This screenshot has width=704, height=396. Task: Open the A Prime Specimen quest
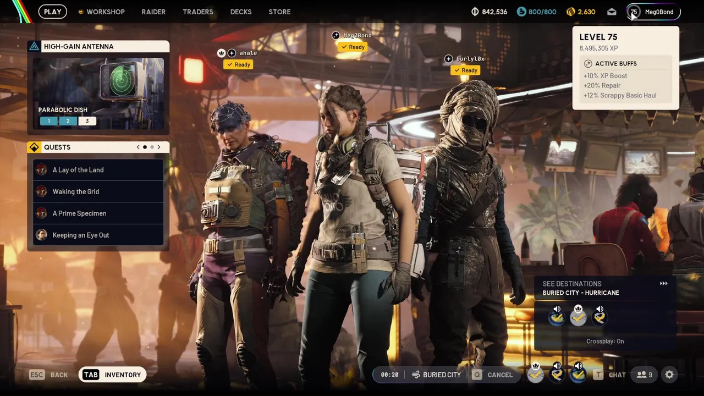(98, 213)
